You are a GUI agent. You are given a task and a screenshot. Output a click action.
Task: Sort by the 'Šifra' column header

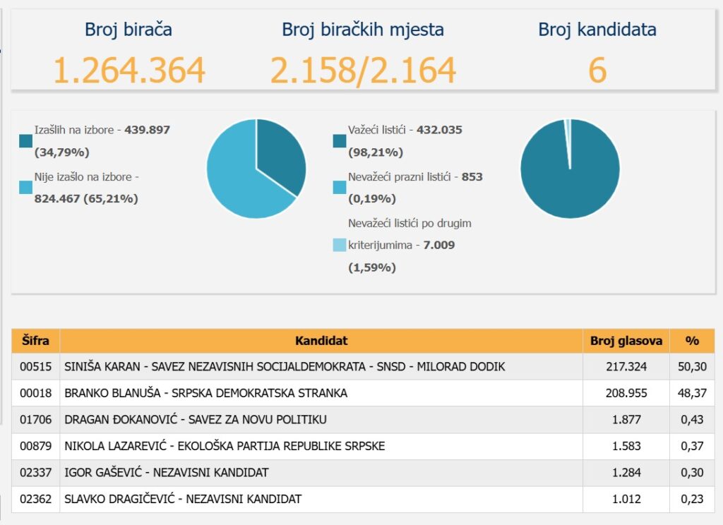point(35,341)
